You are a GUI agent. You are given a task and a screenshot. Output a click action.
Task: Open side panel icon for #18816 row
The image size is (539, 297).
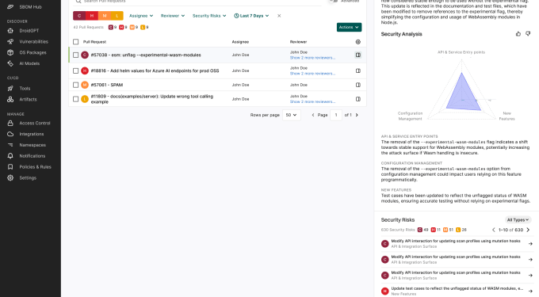click(x=357, y=70)
